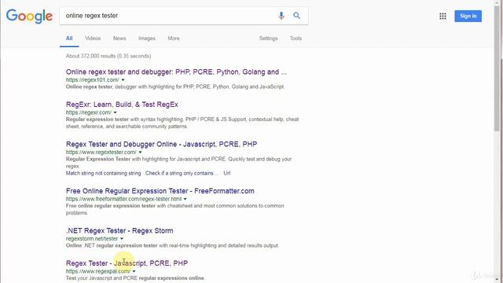Expand dropdown arrow beside freeformatter.com URL
Image resolution: width=503 pixels, height=283 pixels.
coord(185,199)
